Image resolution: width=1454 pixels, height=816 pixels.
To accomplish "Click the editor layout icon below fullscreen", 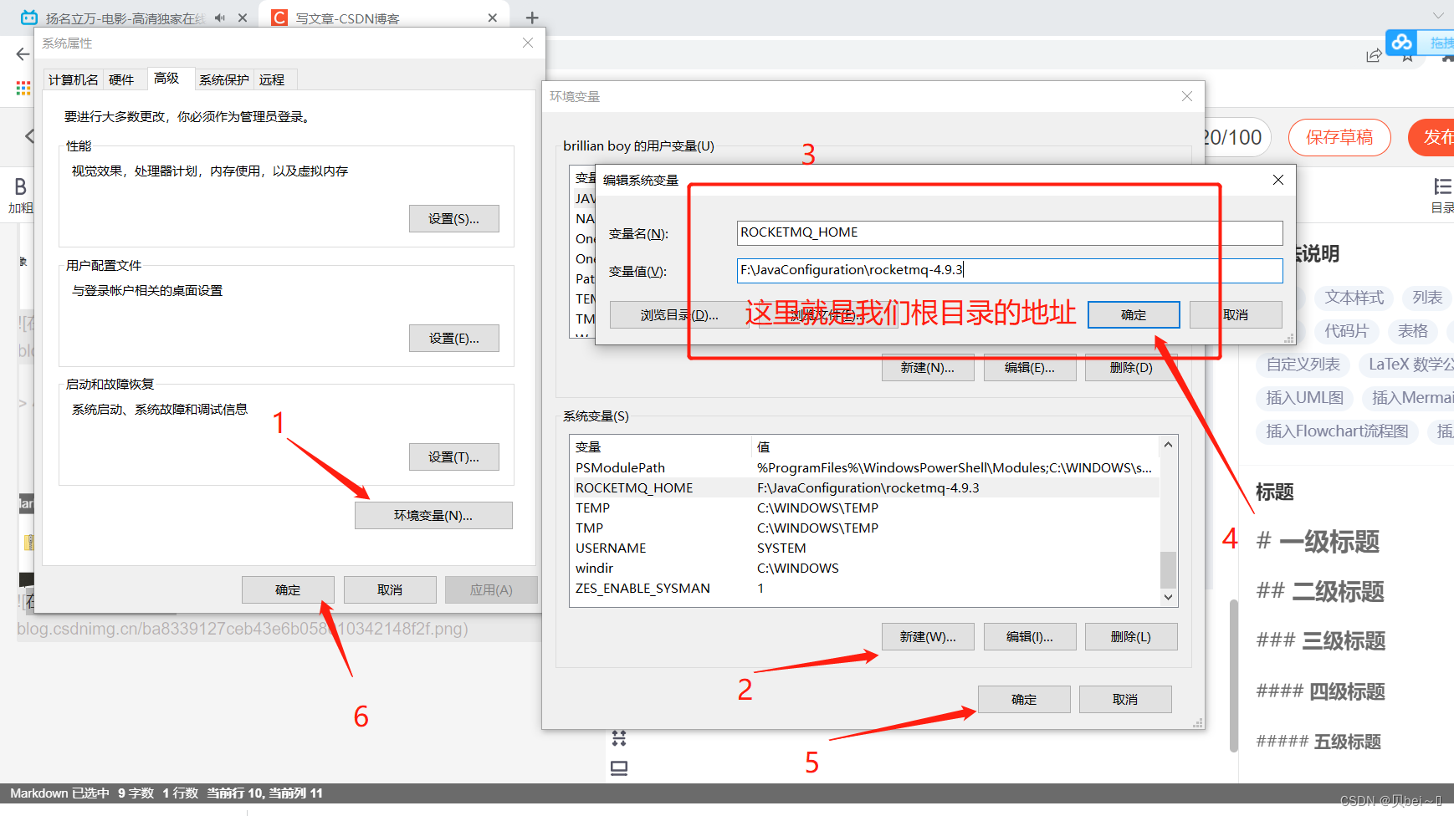I will [619, 768].
